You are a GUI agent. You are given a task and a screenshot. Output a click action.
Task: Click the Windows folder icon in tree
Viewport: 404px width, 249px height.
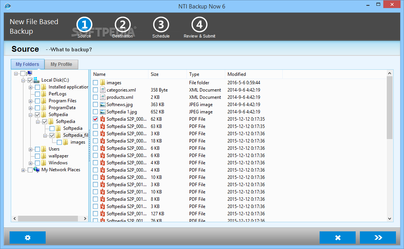pyautogui.click(x=44, y=163)
